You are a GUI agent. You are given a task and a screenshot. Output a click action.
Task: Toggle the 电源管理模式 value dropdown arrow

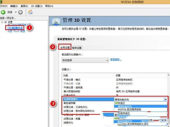[165, 99]
